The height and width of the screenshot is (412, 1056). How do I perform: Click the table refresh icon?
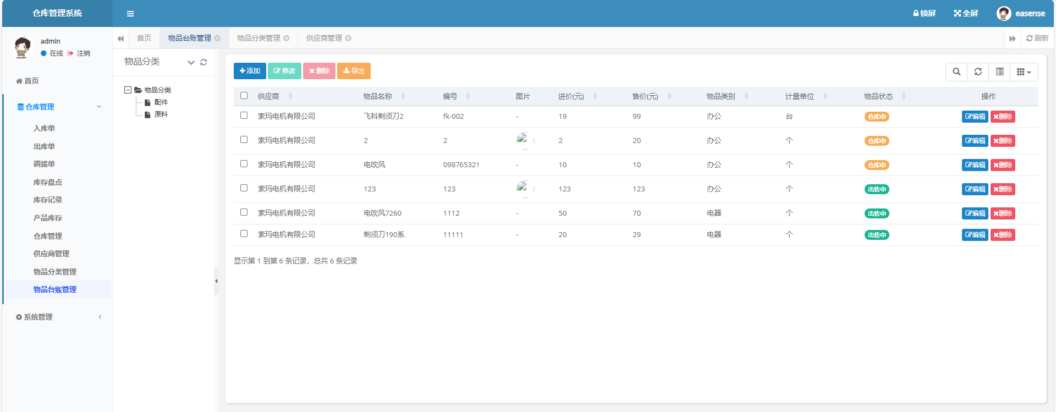(x=978, y=72)
